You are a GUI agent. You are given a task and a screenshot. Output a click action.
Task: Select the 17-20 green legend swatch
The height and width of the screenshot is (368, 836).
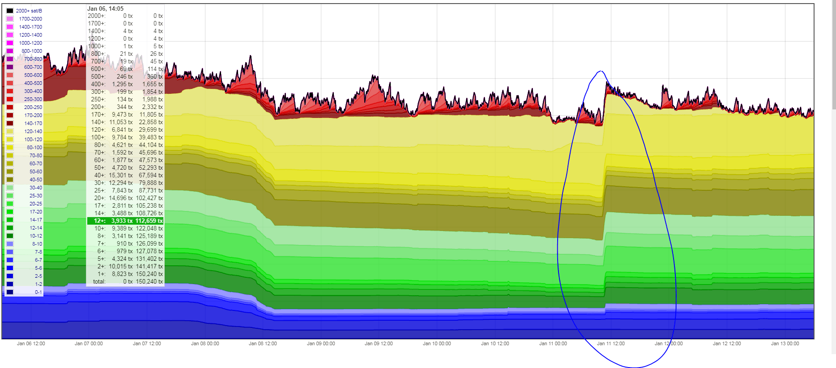(x=10, y=212)
